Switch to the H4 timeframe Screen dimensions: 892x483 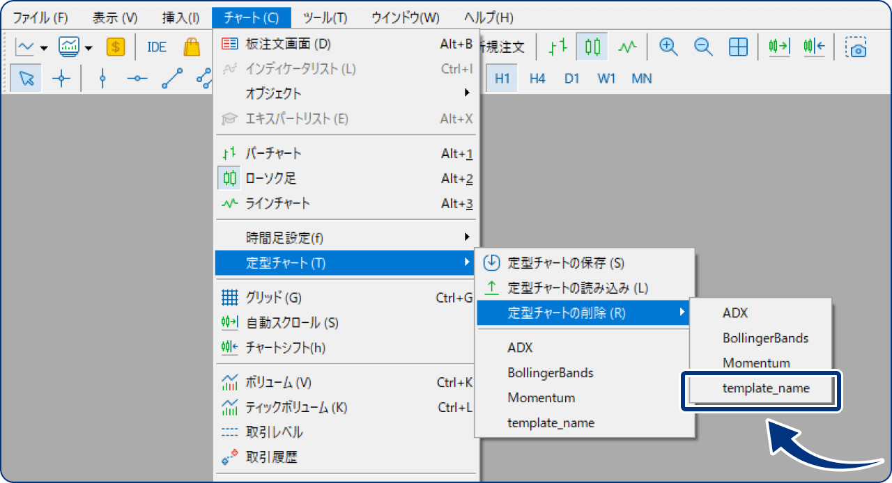[x=537, y=79]
